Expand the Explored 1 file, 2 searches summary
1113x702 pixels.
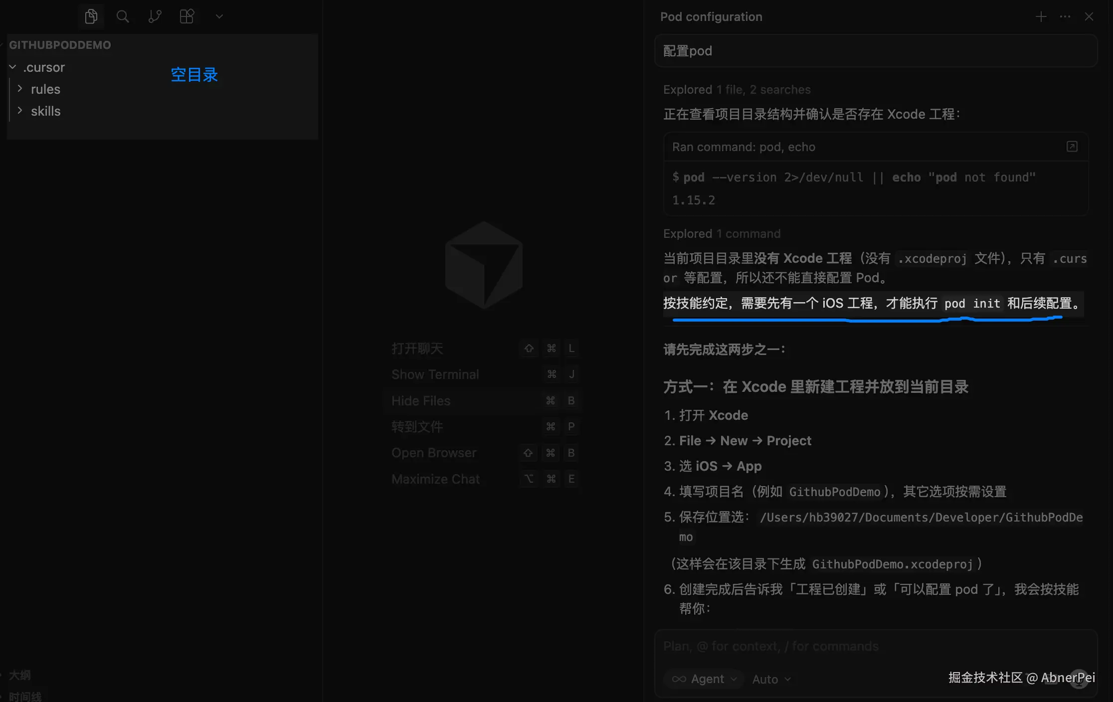point(737,90)
